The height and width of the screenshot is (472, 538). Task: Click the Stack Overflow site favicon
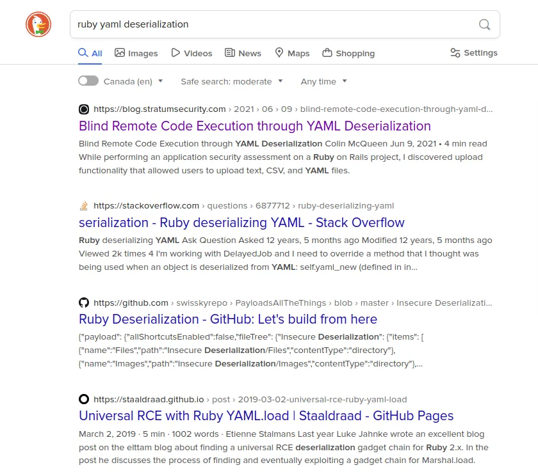[x=83, y=206]
